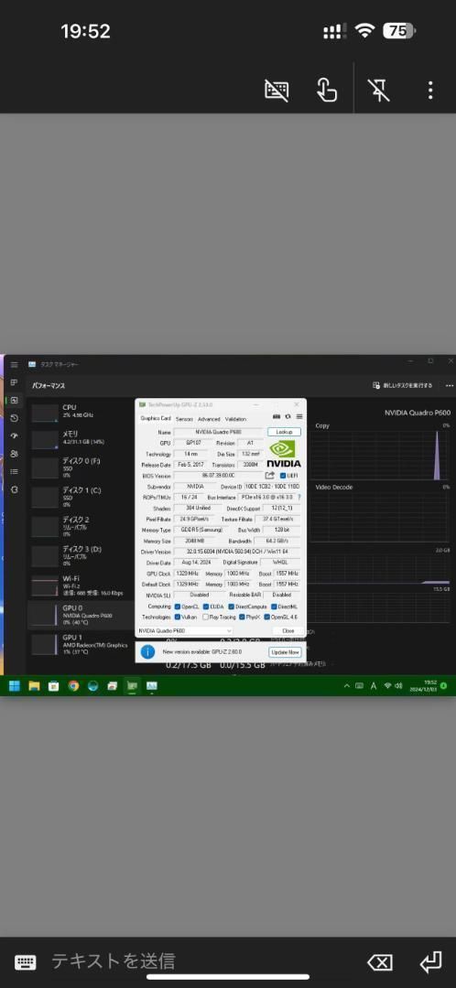456x988 pixels.
Task: Tap the enter key icon at the bottom
Action: coord(430,961)
